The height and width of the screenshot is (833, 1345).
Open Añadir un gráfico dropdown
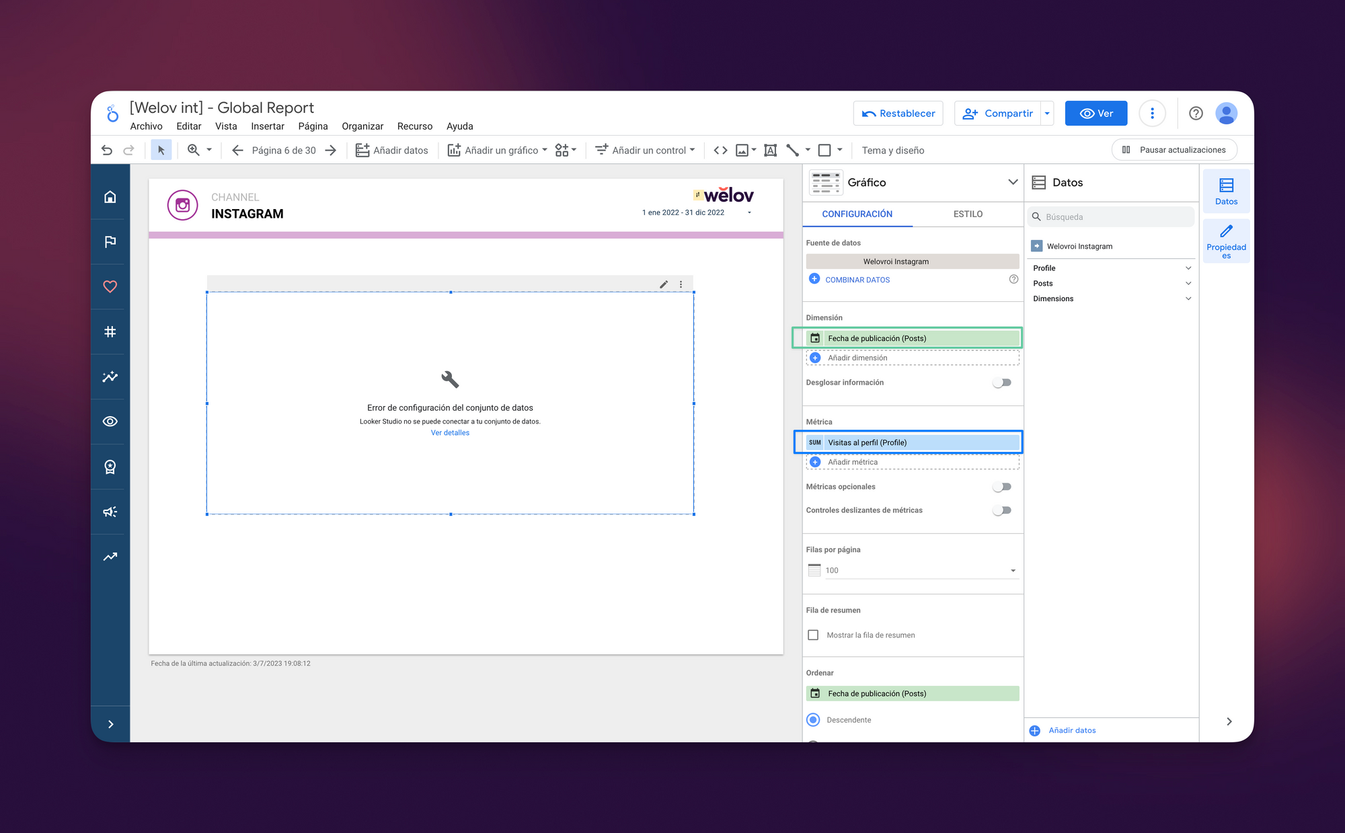[x=497, y=150]
